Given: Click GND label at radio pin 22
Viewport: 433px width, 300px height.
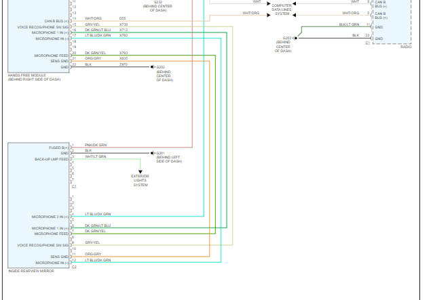Looking at the screenshot, I should pyautogui.click(x=379, y=39).
